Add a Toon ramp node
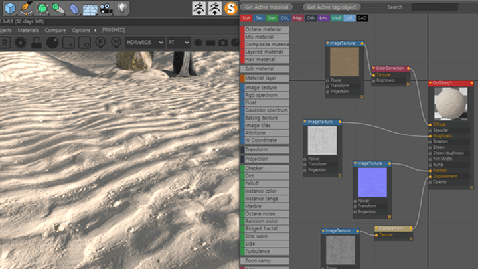Image resolution: width=478 pixels, height=269 pixels. (x=265, y=261)
